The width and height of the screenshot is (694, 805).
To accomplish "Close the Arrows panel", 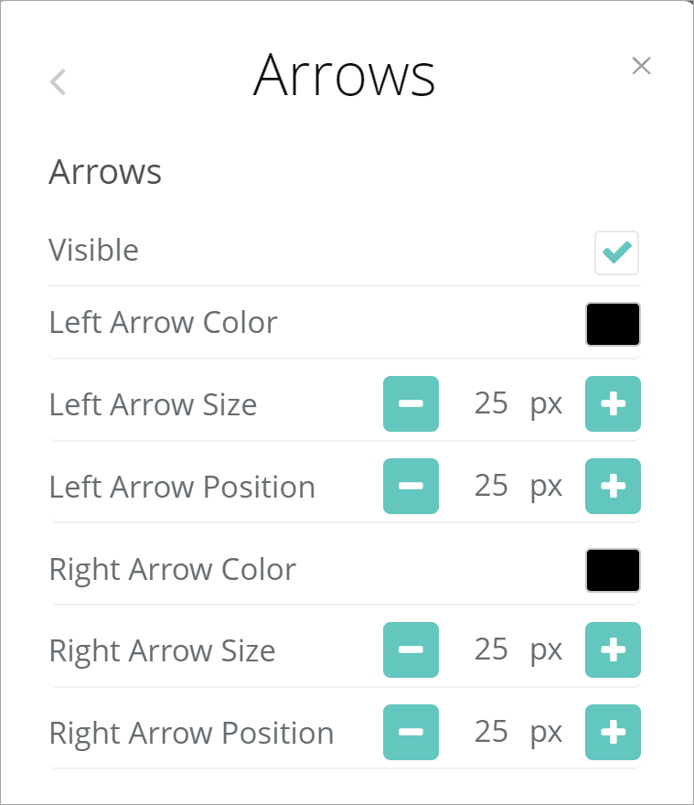I will tap(641, 66).
